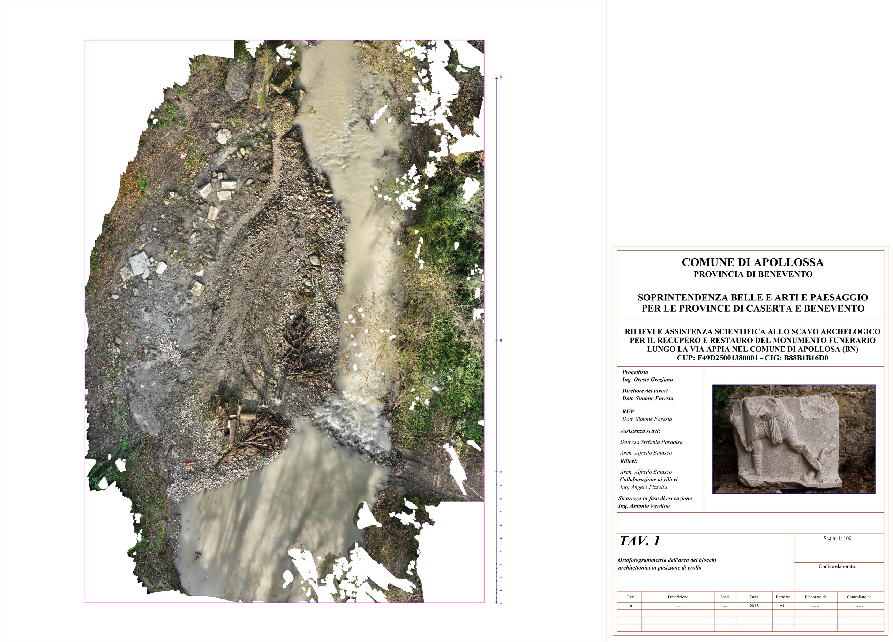Image resolution: width=893 pixels, height=642 pixels.
Task: Click the 10 mark on the scale bar
Action: tap(501, 472)
